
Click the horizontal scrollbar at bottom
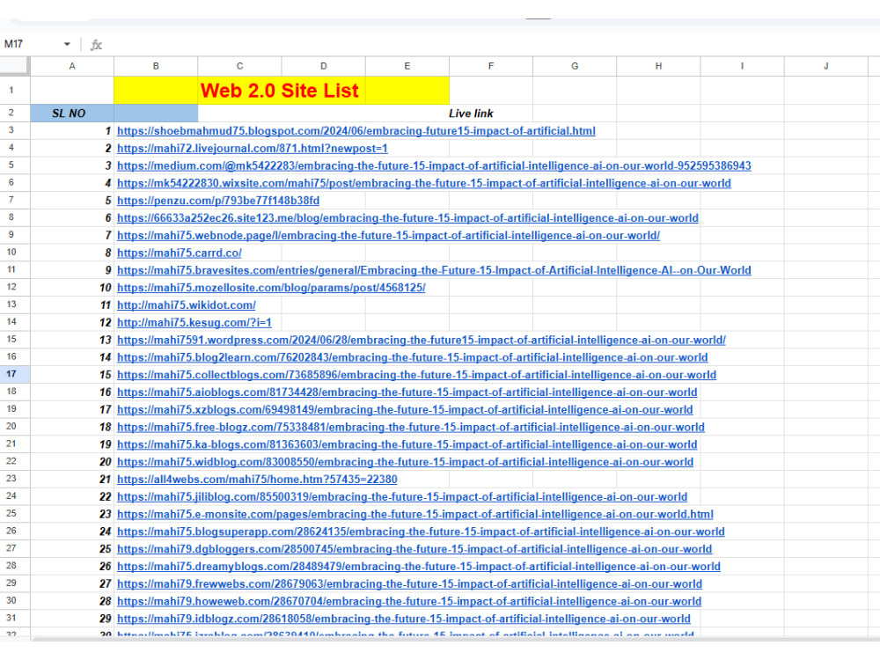[455, 639]
